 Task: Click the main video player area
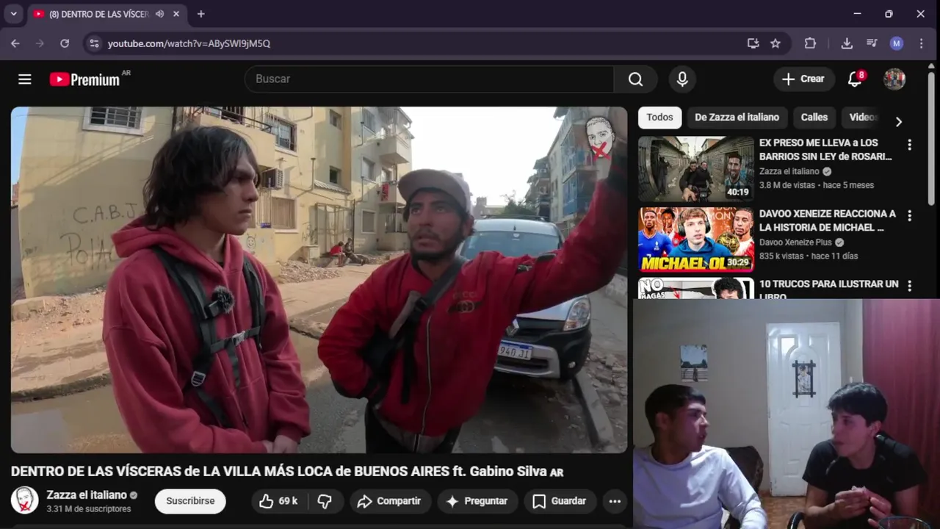click(x=319, y=280)
